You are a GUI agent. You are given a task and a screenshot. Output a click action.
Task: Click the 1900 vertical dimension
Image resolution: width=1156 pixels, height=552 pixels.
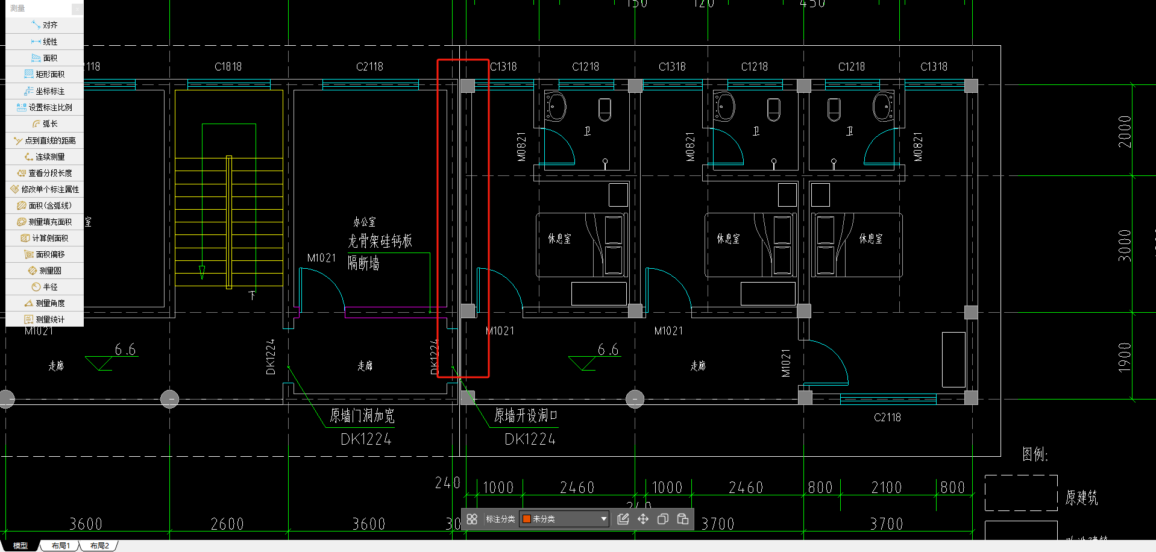pyautogui.click(x=1125, y=357)
